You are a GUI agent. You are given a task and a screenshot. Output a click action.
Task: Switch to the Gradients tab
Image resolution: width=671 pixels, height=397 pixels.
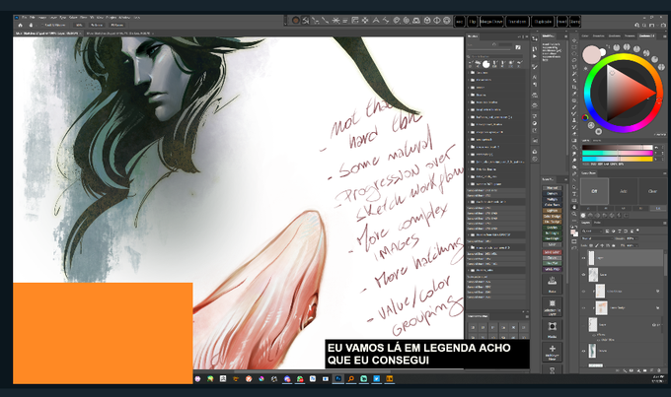click(x=615, y=35)
